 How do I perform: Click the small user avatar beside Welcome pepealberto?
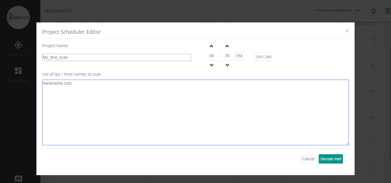(x=359, y=10)
